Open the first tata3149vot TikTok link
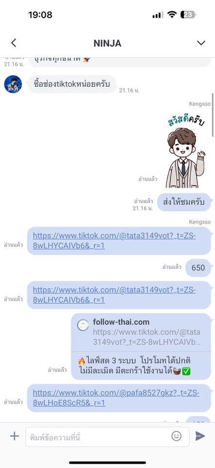The width and height of the screenshot is (215, 468). (114, 241)
